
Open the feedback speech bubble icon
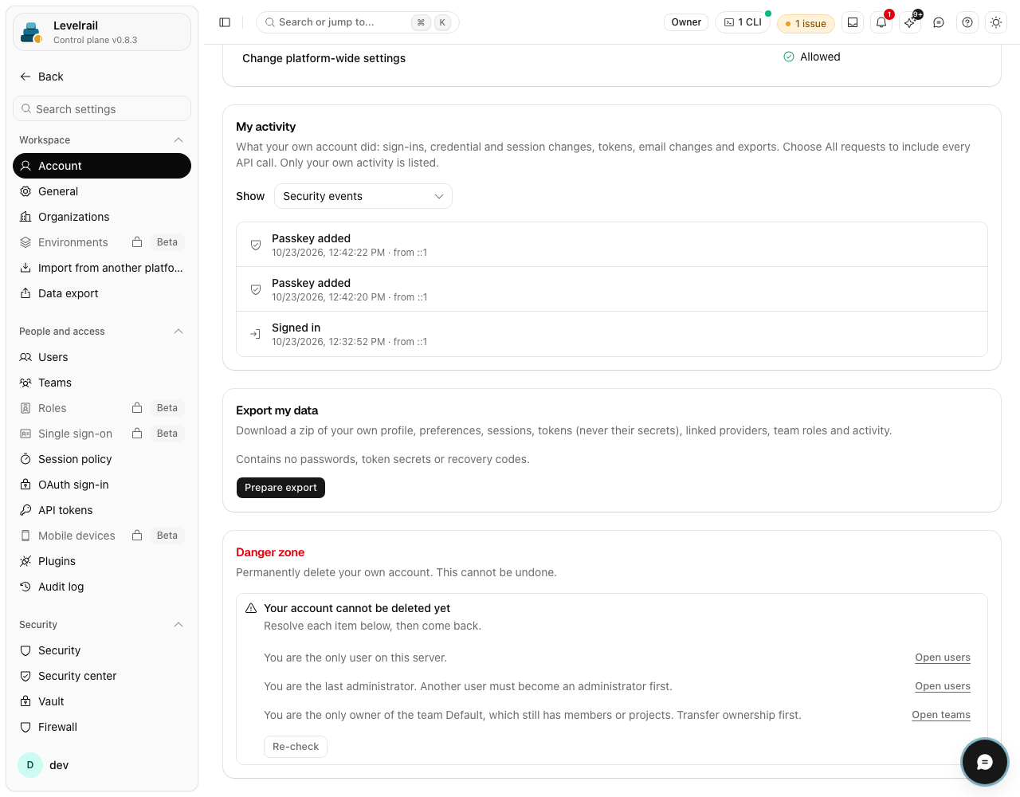939,22
